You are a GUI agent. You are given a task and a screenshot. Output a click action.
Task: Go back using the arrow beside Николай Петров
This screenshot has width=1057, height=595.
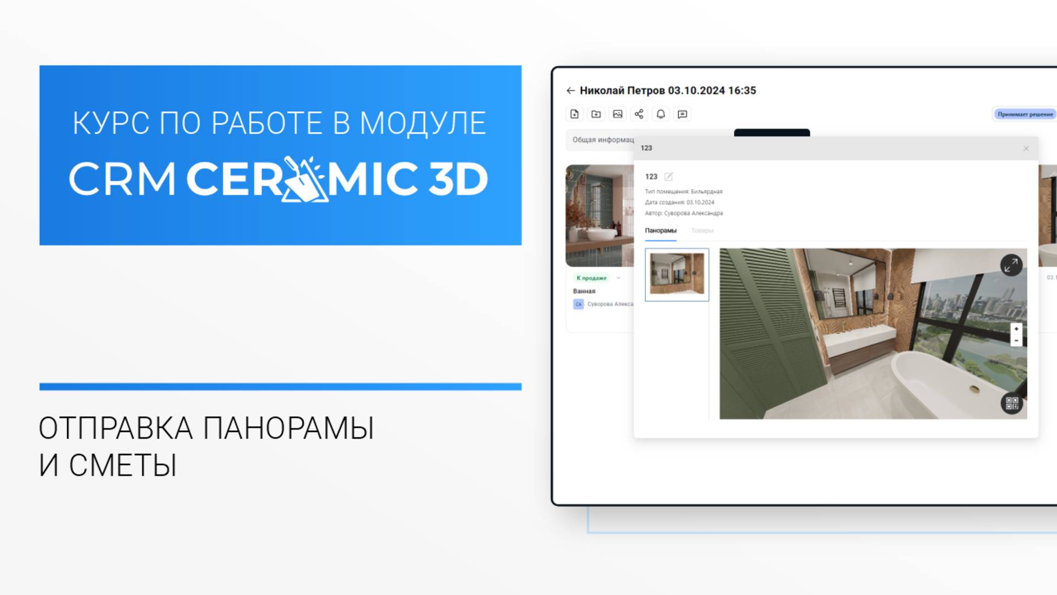pos(570,90)
